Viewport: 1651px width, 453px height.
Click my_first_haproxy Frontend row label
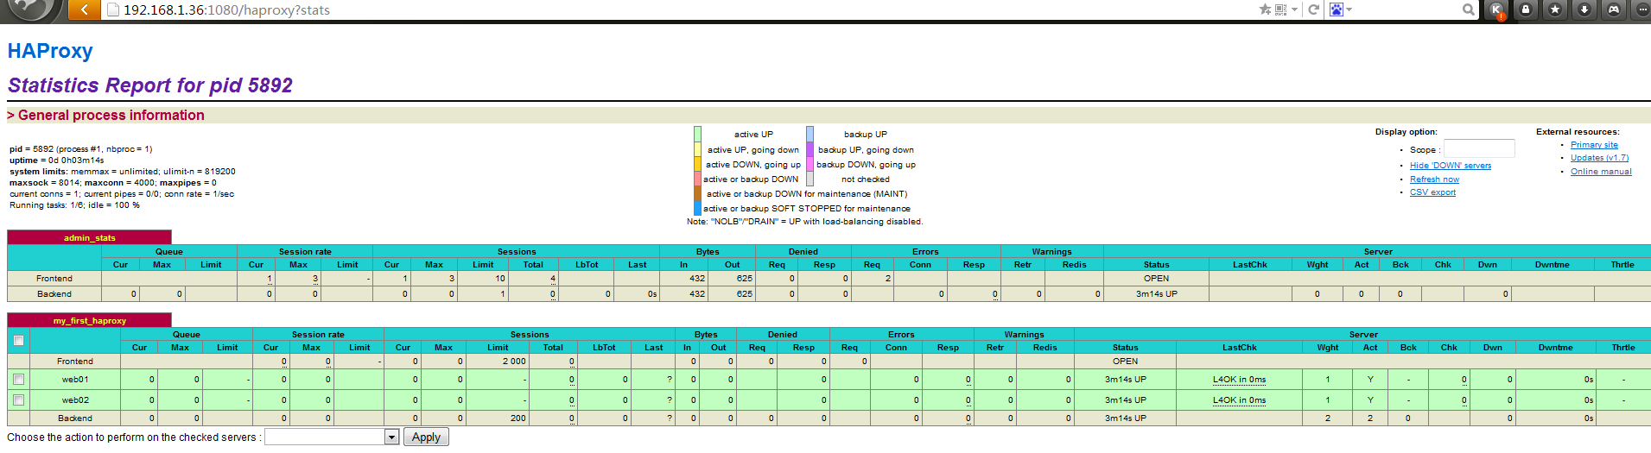[75, 361]
